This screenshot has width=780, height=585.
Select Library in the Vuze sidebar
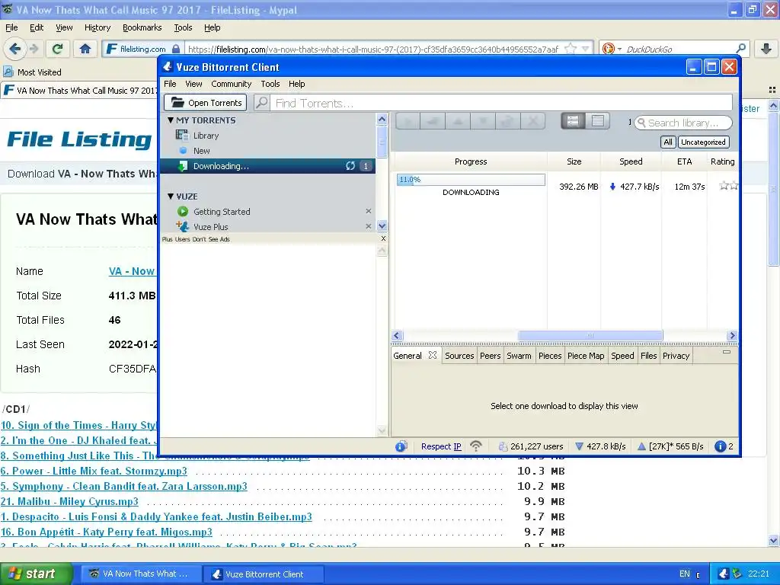(206, 136)
